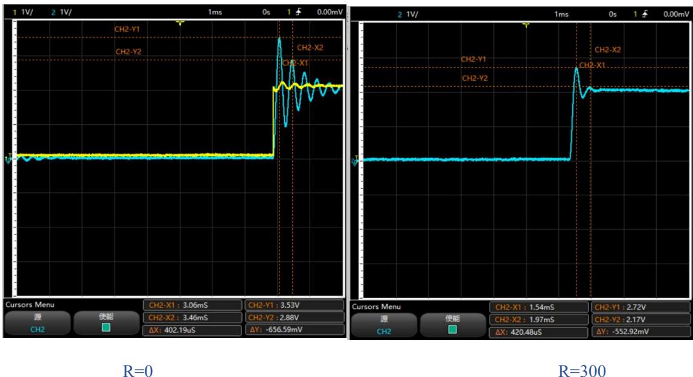Click the yellow trigger position marker in right scope

pos(526,25)
